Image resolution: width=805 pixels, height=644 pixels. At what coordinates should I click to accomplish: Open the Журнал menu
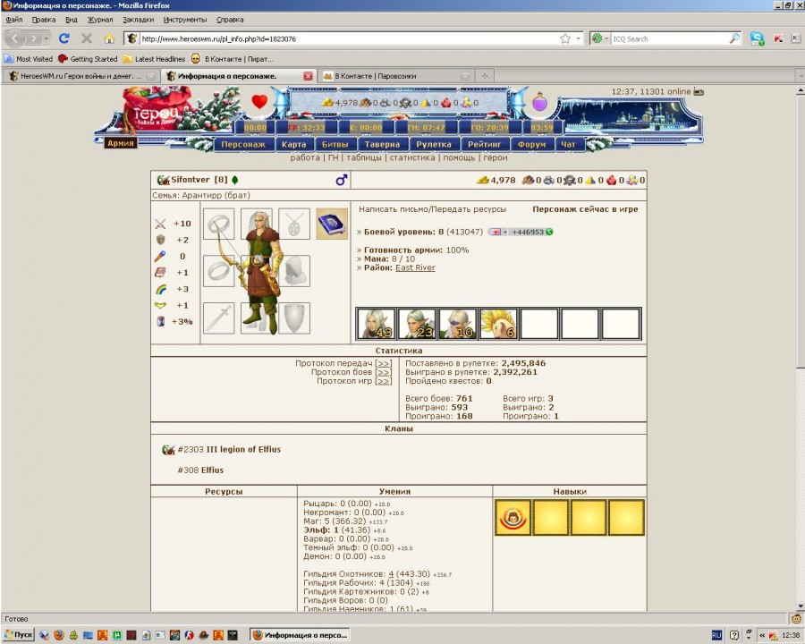pos(100,20)
